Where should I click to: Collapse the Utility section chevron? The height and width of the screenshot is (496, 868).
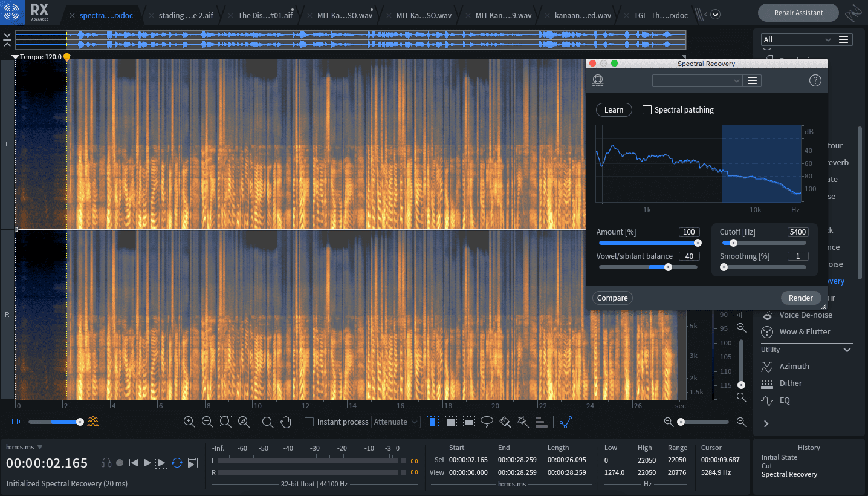pos(847,350)
